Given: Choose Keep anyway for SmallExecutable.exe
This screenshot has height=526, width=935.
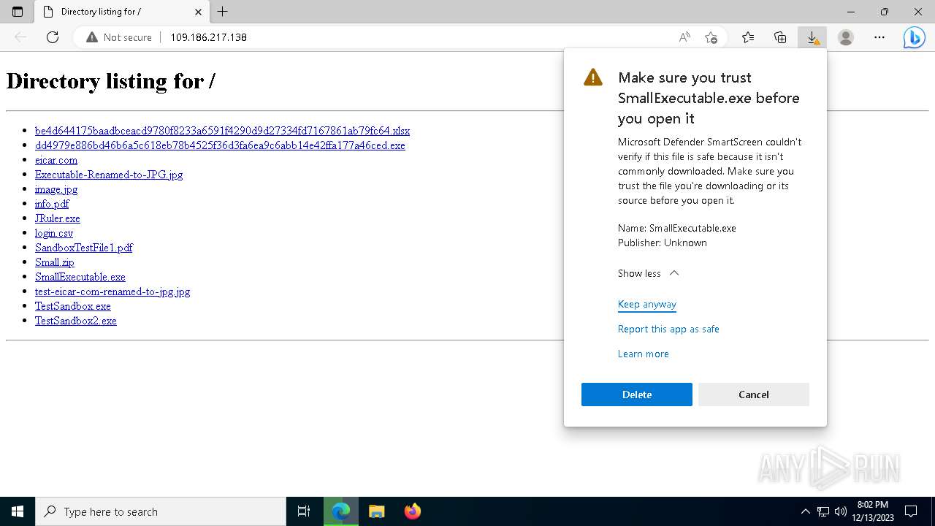Looking at the screenshot, I should 647,305.
